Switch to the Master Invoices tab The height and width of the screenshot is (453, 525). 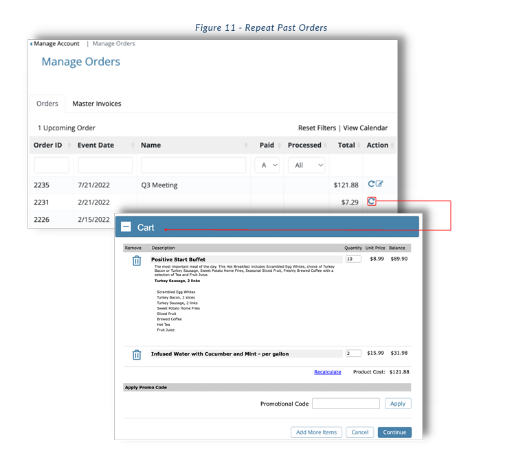click(97, 104)
